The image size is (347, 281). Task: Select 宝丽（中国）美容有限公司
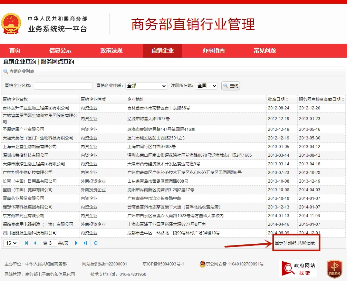coord(28,190)
